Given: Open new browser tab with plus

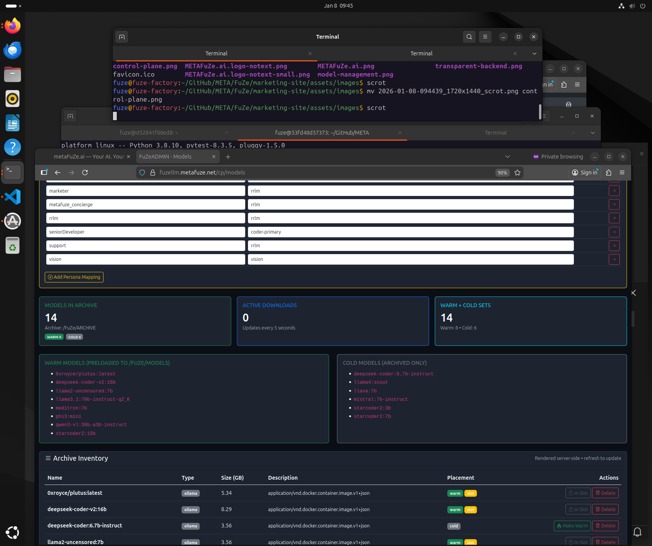Looking at the screenshot, I should pyautogui.click(x=228, y=157).
